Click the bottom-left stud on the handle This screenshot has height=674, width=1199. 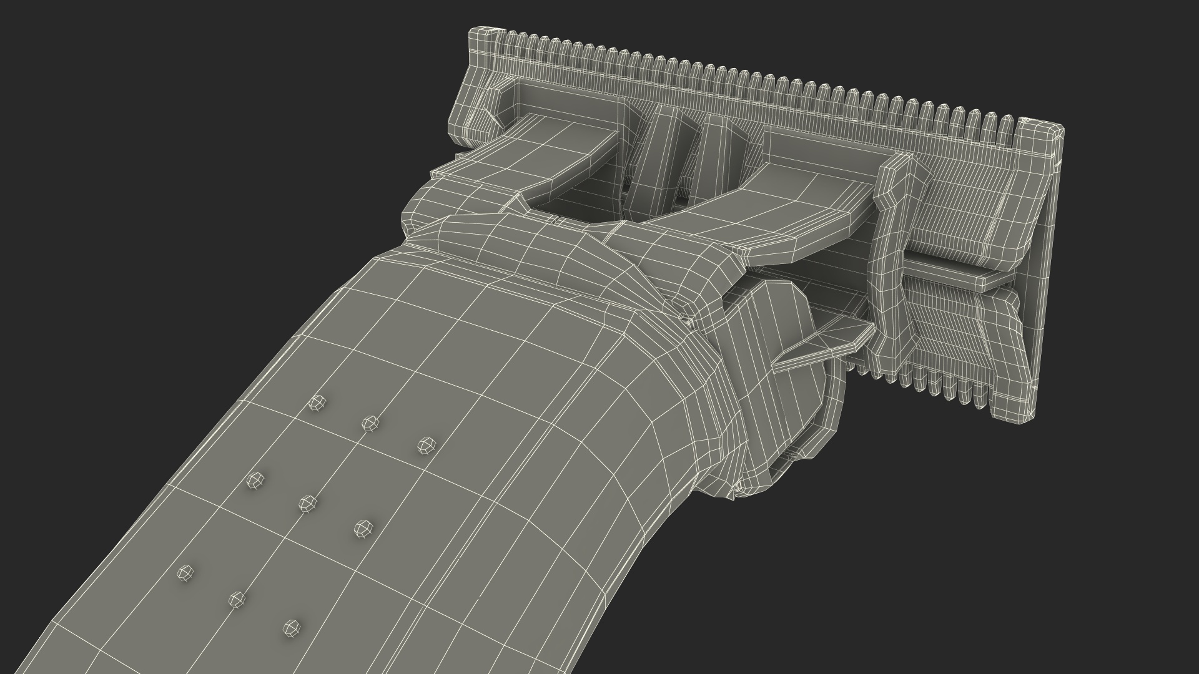[x=185, y=573]
